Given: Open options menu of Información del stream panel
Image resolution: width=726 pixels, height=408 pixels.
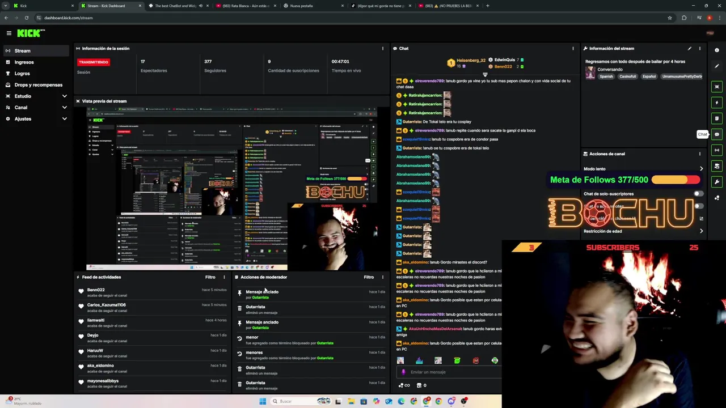Looking at the screenshot, I should 699,49.
